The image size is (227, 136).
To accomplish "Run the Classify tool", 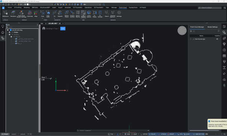I will click(x=60, y=14).
